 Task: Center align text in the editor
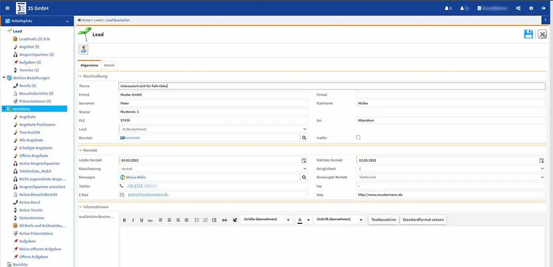[x=169, y=220]
